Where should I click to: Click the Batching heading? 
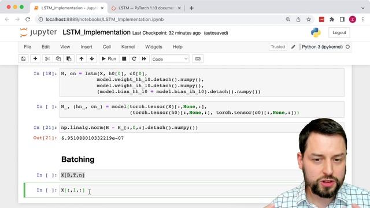coord(78,159)
